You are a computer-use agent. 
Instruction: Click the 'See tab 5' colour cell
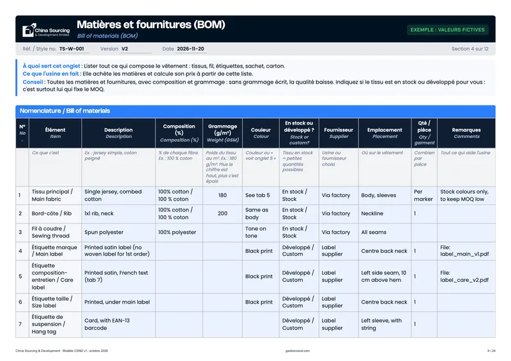click(261, 196)
